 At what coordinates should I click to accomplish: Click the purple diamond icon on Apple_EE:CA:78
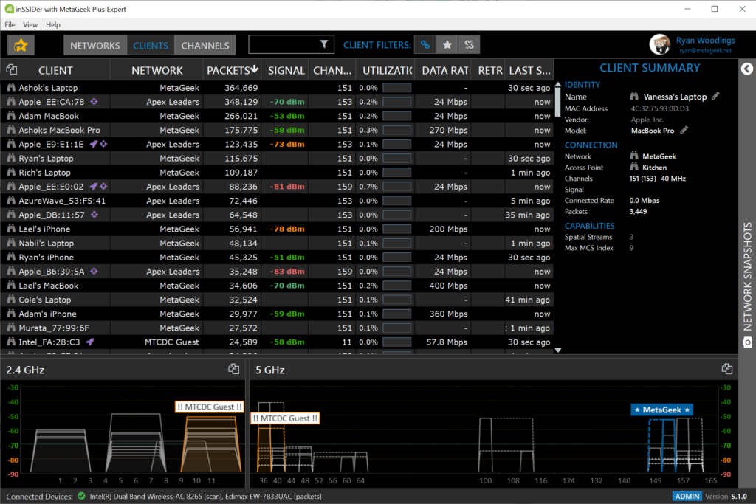point(94,101)
